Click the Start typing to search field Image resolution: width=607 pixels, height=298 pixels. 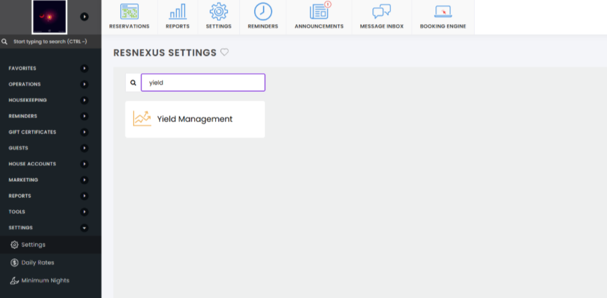(x=50, y=42)
